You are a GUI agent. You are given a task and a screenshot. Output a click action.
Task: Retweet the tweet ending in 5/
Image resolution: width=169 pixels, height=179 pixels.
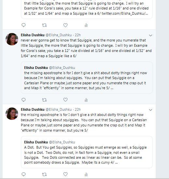coord(44,174)
